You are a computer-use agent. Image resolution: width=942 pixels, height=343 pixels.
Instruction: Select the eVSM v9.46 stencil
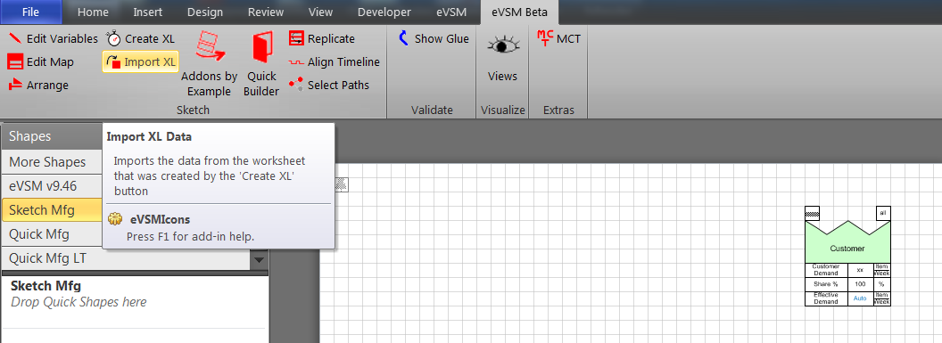pyautogui.click(x=52, y=186)
